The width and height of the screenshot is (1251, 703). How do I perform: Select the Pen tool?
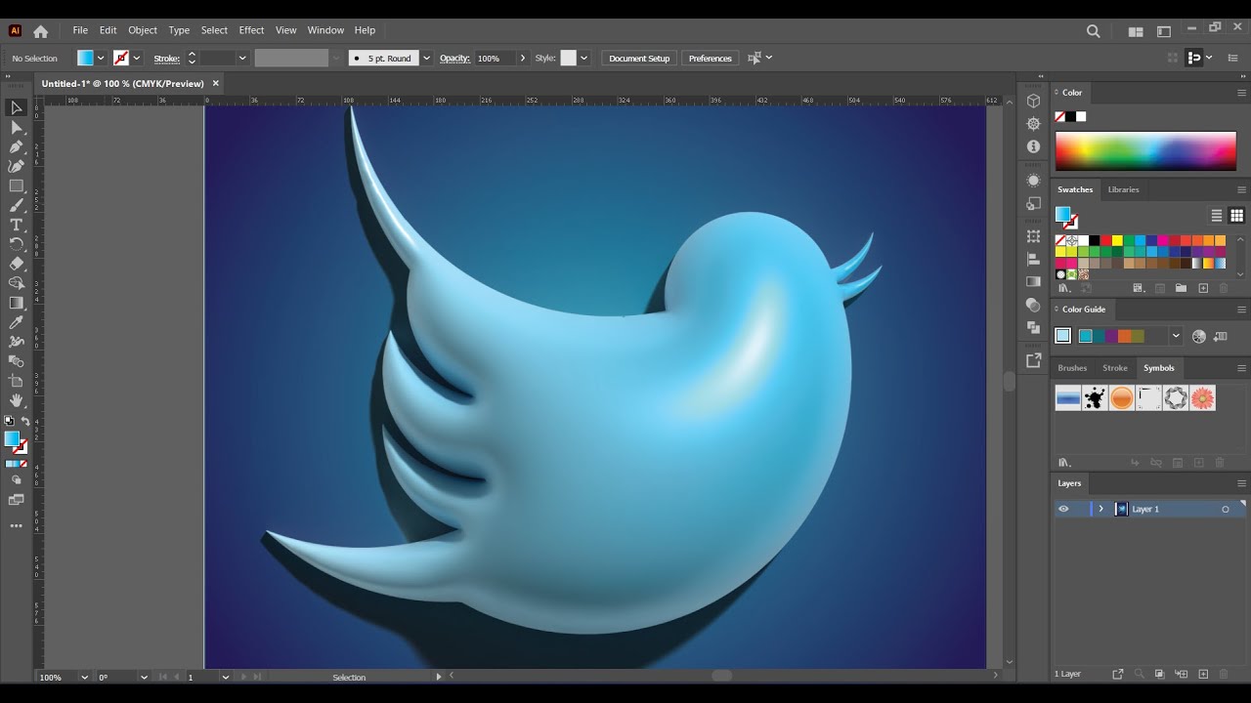coord(17,146)
